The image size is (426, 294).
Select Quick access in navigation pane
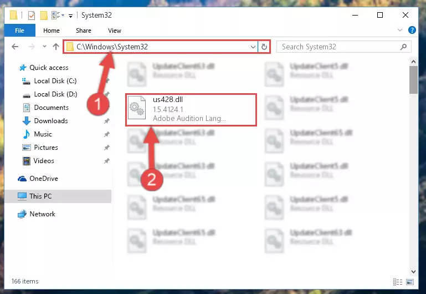click(49, 68)
